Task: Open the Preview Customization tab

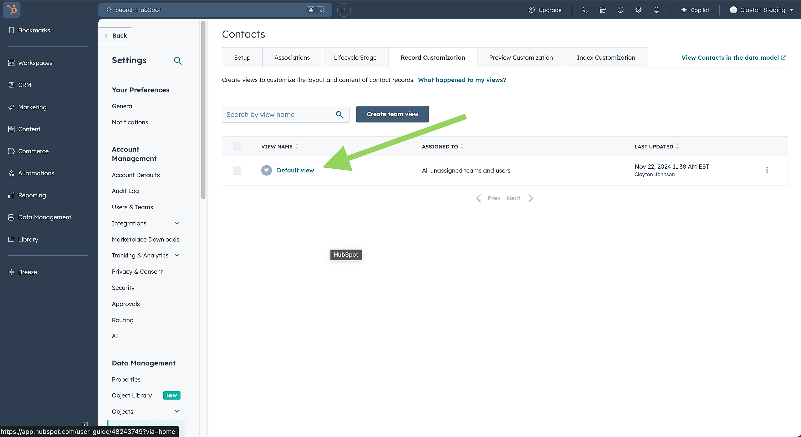Action: 521,58
